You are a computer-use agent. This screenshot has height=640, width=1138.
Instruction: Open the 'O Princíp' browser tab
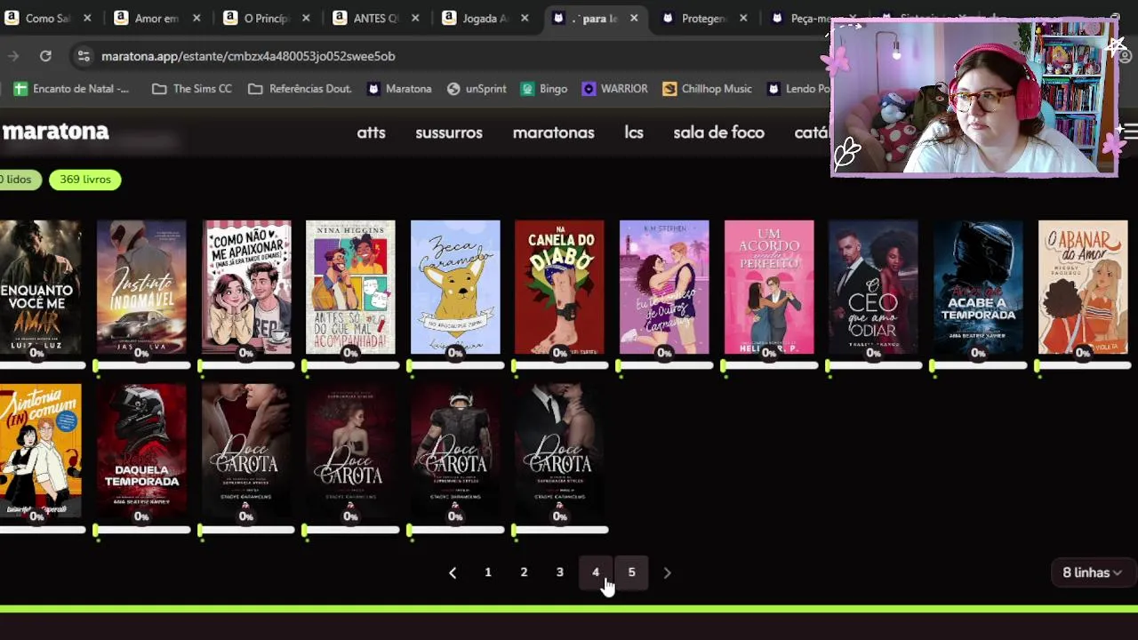(266, 18)
